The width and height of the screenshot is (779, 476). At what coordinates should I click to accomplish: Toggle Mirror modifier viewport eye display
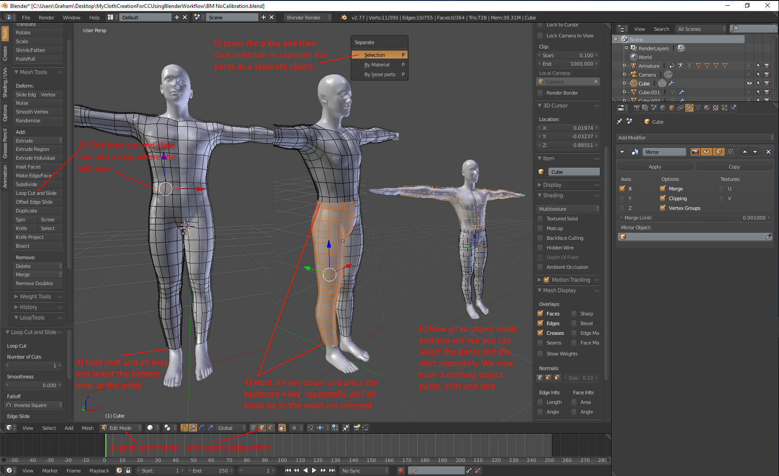pyautogui.click(x=707, y=152)
